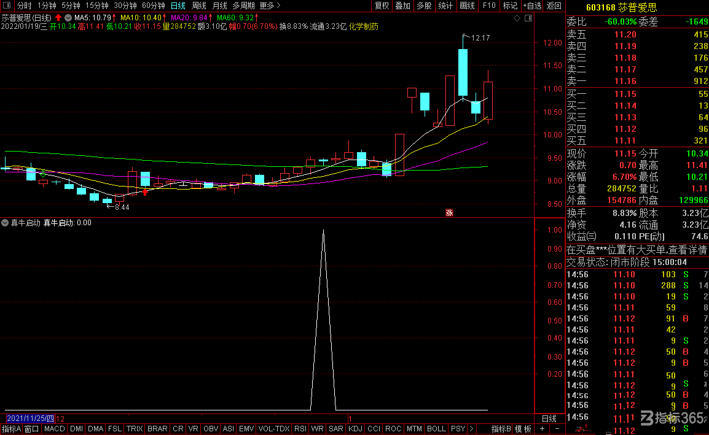
Task: Select the PSY indicator
Action: [x=458, y=429]
